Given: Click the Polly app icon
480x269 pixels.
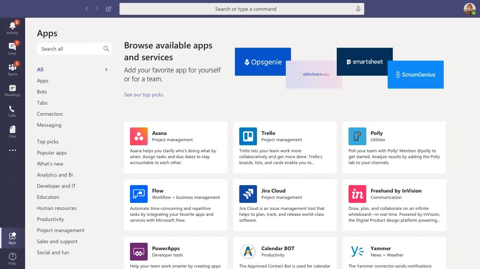Looking at the screenshot, I should pos(357,136).
